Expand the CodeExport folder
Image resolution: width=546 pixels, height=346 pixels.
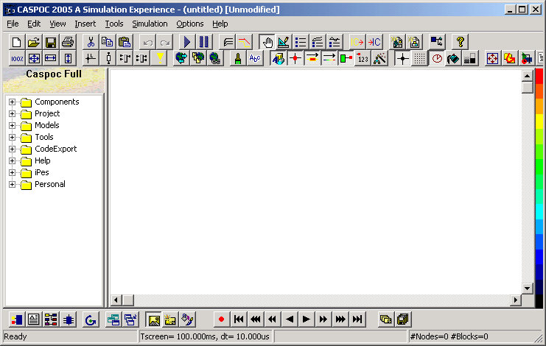[x=13, y=149]
